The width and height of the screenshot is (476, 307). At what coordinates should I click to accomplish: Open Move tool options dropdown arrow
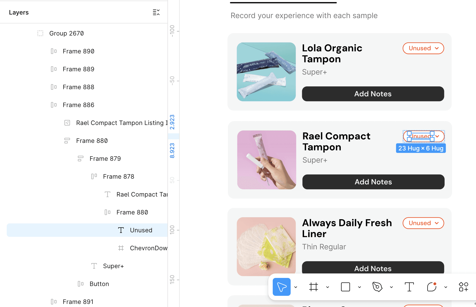tap(296, 287)
